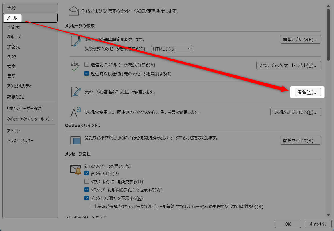Screen dimensions: 334x231
Task: Click the 署名(N)... button
Action: tap(307, 92)
